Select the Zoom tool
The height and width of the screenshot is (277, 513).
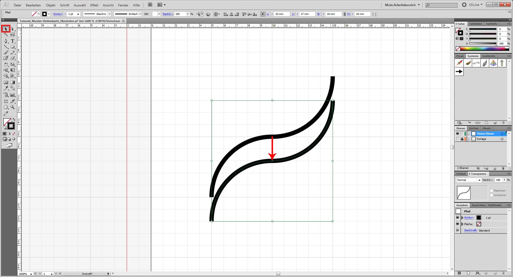[12, 107]
